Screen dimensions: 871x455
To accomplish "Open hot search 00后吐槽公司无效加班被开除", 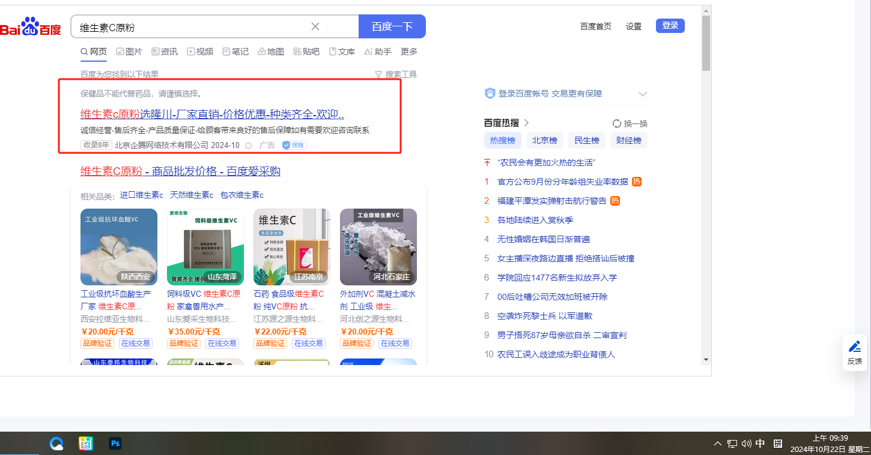I will pyautogui.click(x=553, y=297).
